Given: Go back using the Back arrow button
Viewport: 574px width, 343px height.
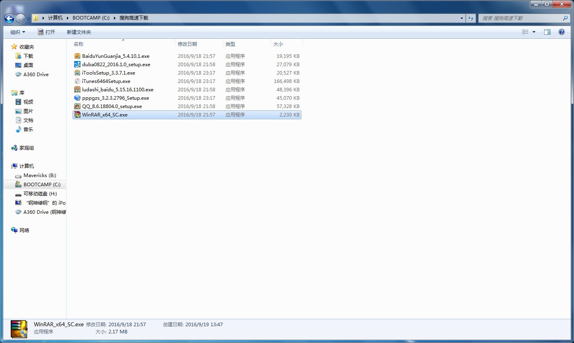Looking at the screenshot, I should [x=9, y=18].
